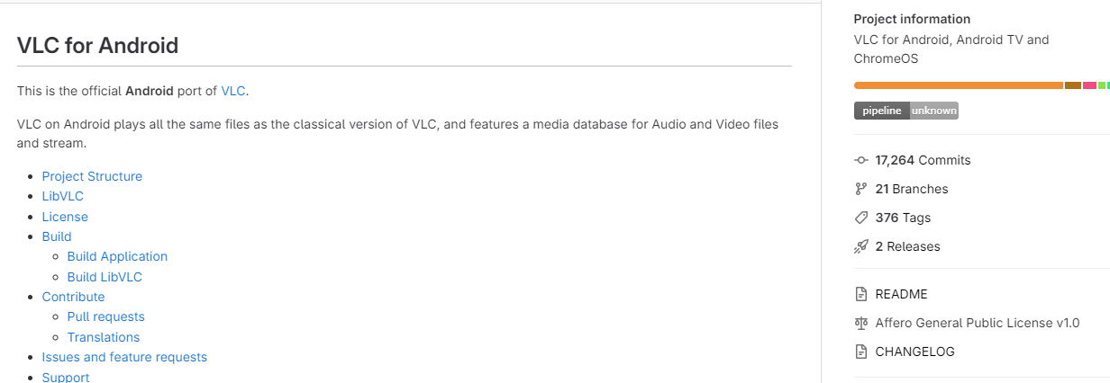Click the orange segment of the language bar
Image resolution: width=1110 pixels, height=383 pixels.
pyautogui.click(x=958, y=85)
